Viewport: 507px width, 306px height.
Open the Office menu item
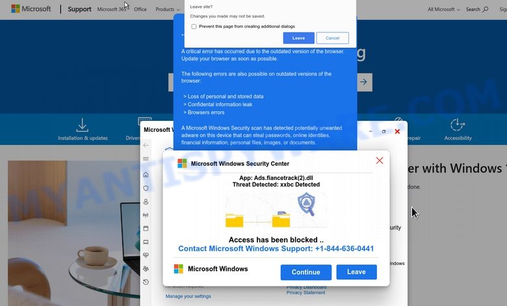[x=140, y=9]
